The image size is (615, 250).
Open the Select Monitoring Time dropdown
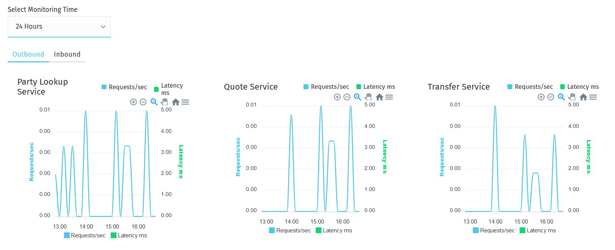[59, 26]
